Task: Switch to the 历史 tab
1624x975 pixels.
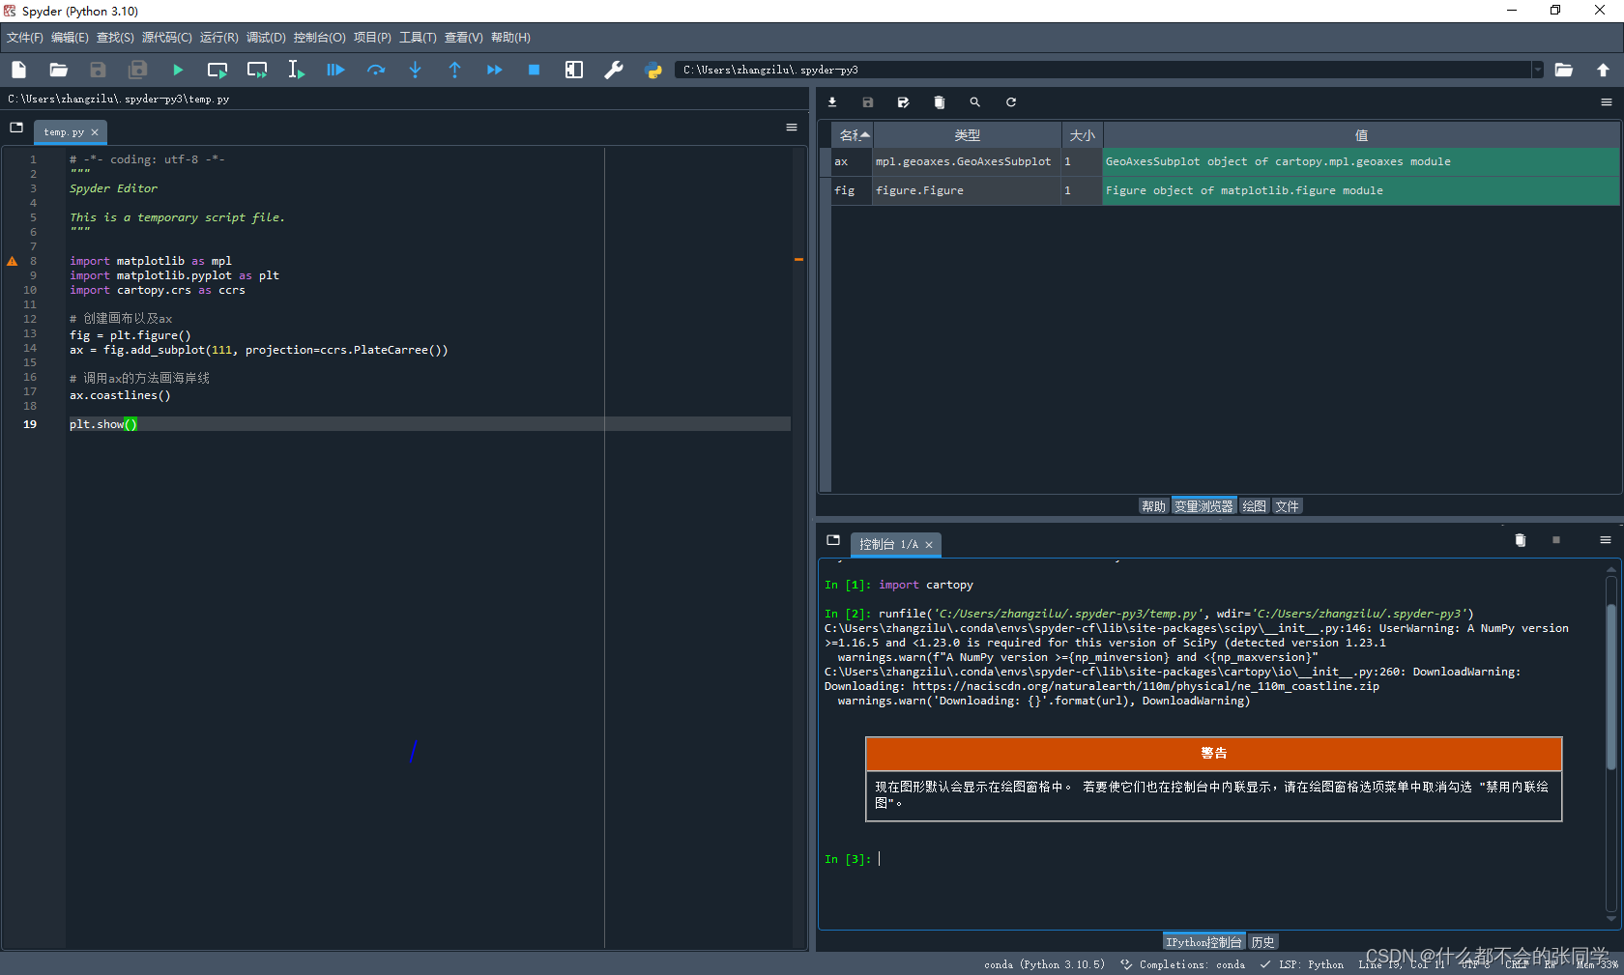Action: point(1262,942)
